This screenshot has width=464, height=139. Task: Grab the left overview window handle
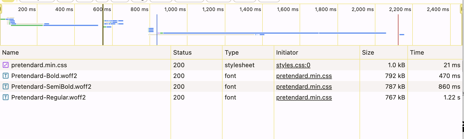(x=1, y=10)
